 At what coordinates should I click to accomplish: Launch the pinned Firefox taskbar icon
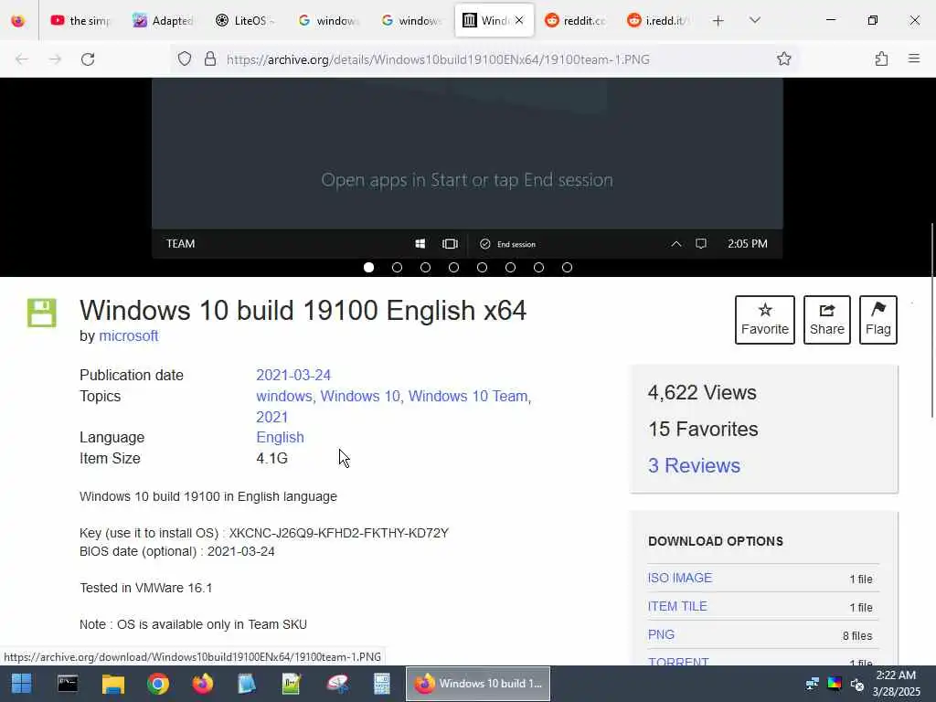click(x=202, y=684)
